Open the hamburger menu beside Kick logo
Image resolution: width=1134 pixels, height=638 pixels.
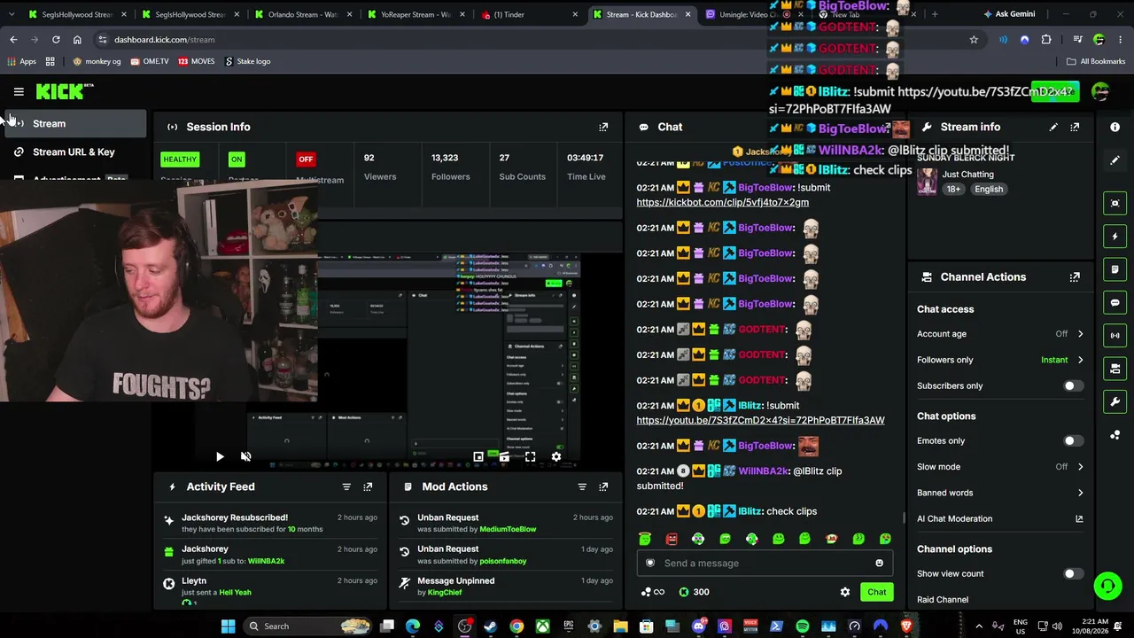(19, 91)
